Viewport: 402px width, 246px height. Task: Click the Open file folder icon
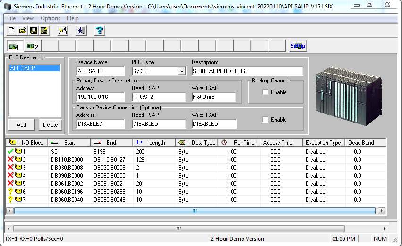[x=23, y=31]
